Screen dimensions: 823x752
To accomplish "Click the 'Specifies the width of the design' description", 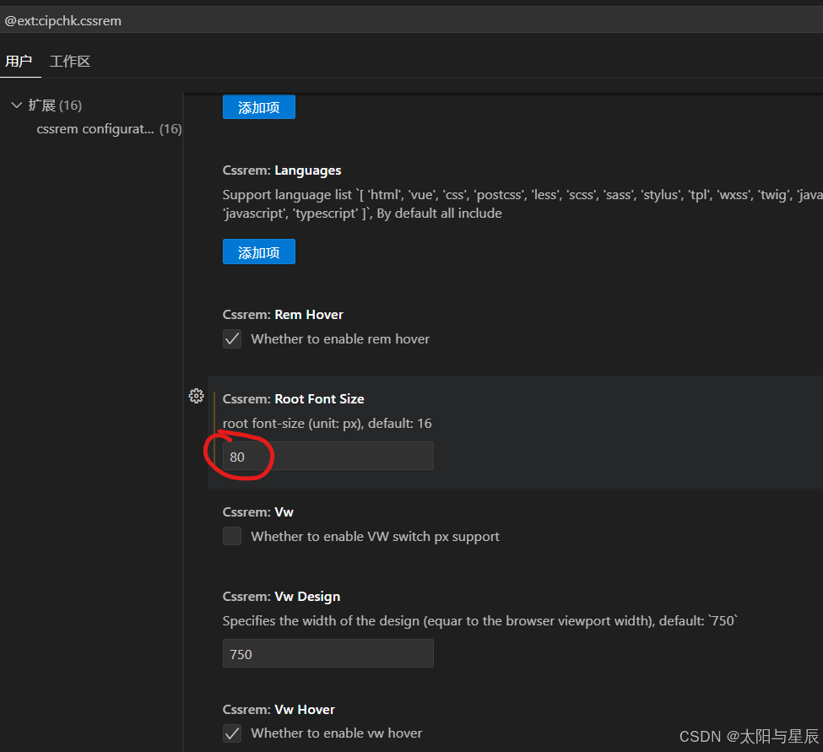I will click(479, 621).
